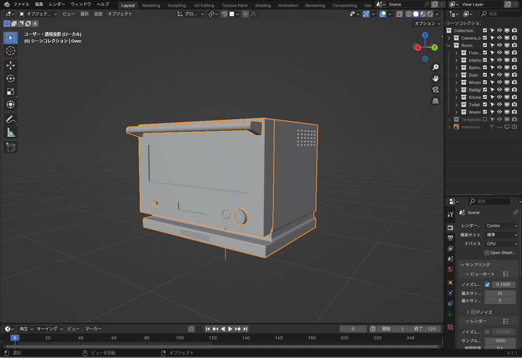Select the Move tool in toolbar
522x358 pixels.
[x=10, y=65]
